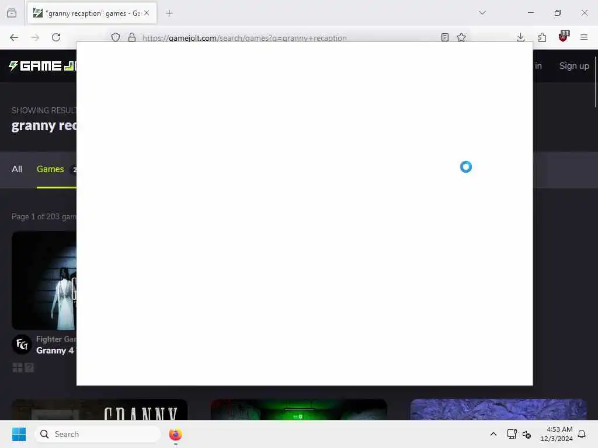Viewport: 598px width, 448px height.
Task: Reload the current page
Action: point(56,37)
